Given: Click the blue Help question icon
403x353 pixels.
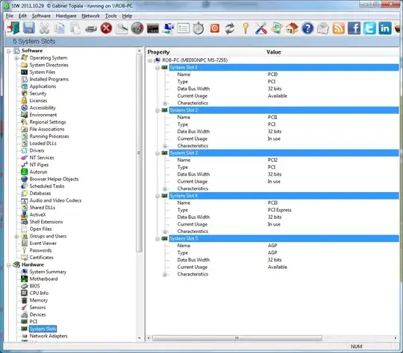Looking at the screenshot, I should (x=307, y=28).
